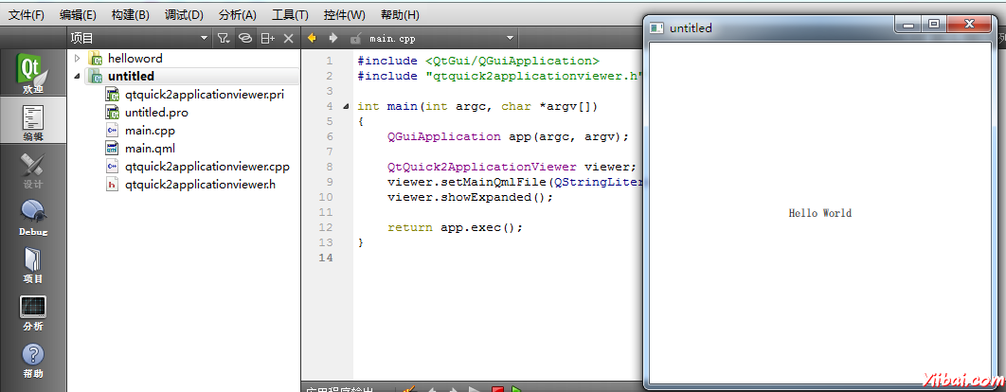
Task: Open main.qml in the project tree
Action: tap(150, 148)
